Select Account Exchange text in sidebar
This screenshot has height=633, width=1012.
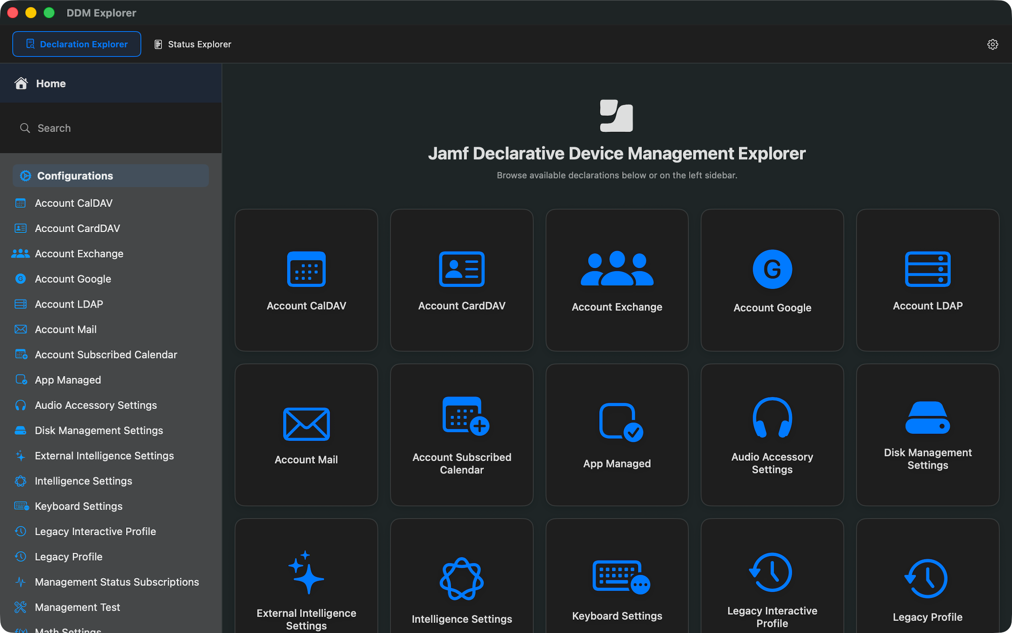tap(79, 254)
